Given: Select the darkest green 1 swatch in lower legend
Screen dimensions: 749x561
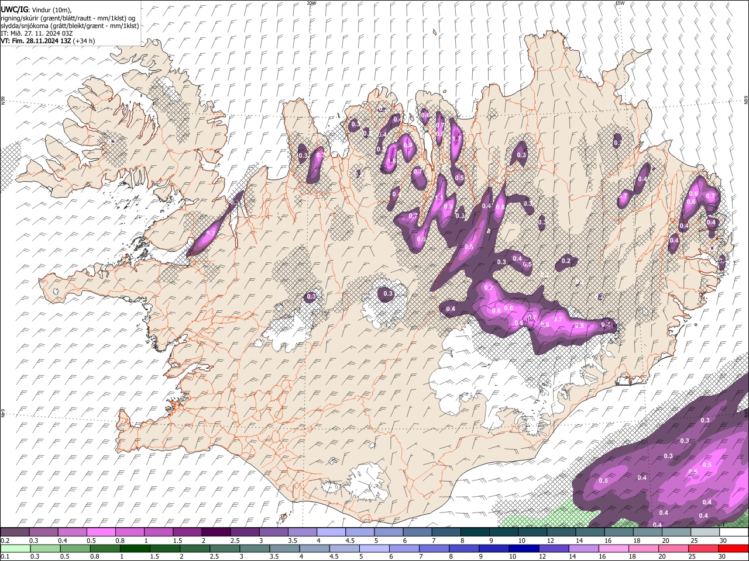Looking at the screenshot, I should coord(135,548).
